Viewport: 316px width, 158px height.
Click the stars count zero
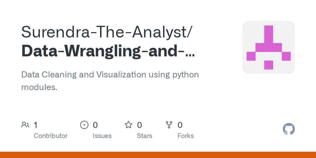tap(140, 125)
